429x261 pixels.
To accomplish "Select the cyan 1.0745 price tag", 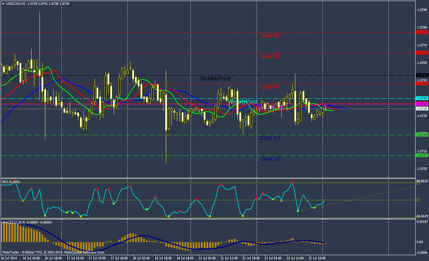I will (422, 98).
